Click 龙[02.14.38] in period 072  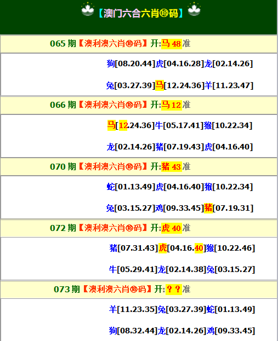tap(182, 269)
